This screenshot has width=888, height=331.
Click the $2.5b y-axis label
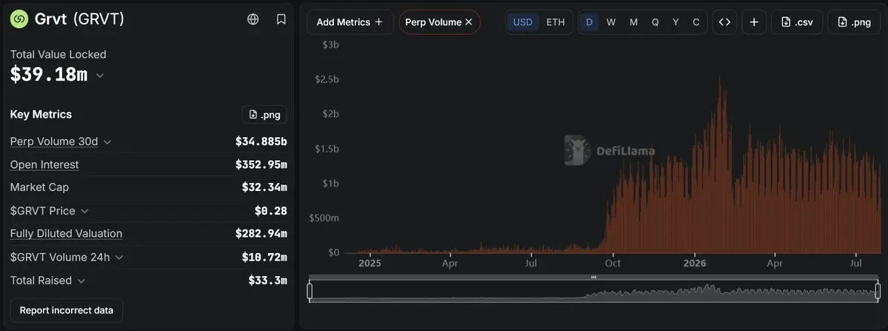pyautogui.click(x=327, y=79)
